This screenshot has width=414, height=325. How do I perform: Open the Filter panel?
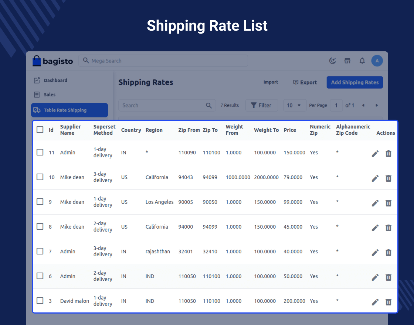262,106
